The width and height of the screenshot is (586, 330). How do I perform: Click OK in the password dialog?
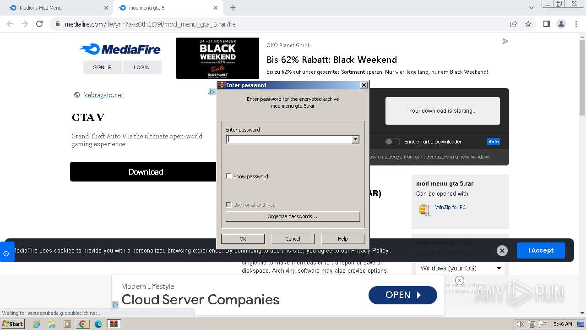click(x=243, y=239)
